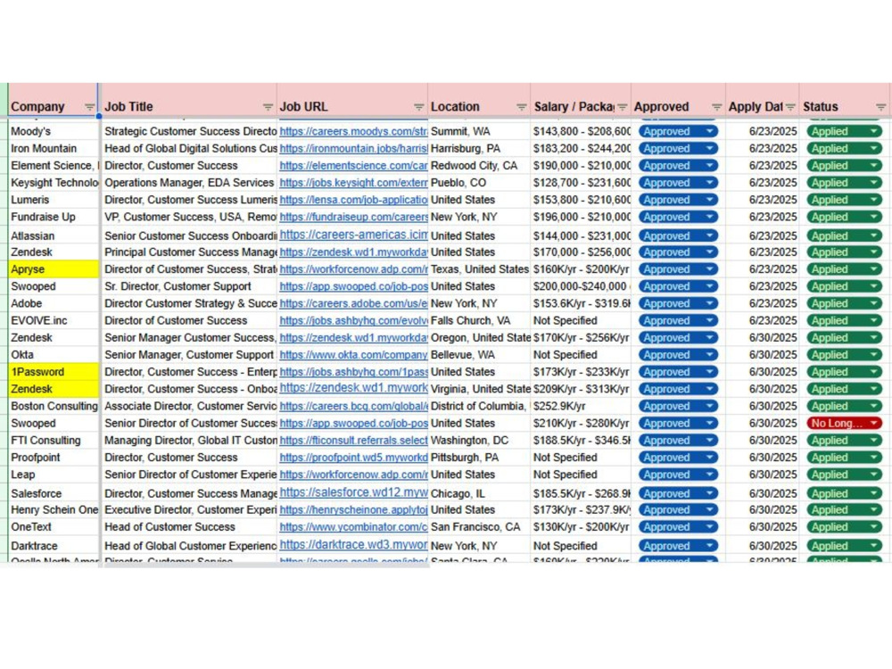Select the Henry Schein One company cell
Viewport: 892px width, 669px height.
pos(54,509)
